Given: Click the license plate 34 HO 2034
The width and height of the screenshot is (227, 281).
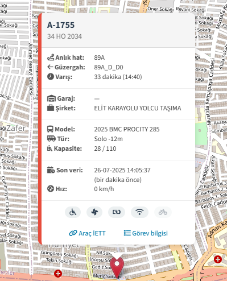Looking at the screenshot, I should coord(64,36).
